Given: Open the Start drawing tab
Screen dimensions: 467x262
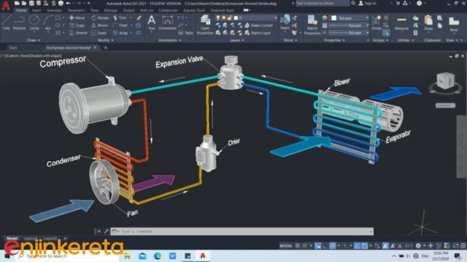Looking at the screenshot, I should coord(13,47).
